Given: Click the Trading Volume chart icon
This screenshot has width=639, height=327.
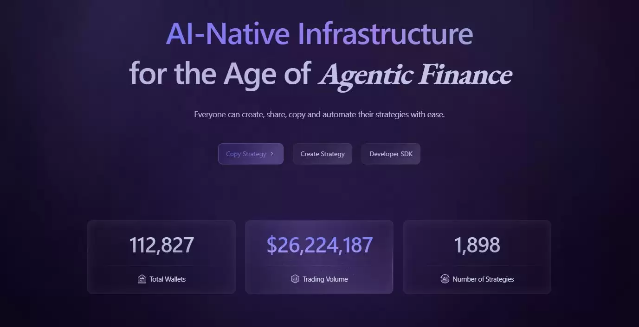Looking at the screenshot, I should (295, 279).
